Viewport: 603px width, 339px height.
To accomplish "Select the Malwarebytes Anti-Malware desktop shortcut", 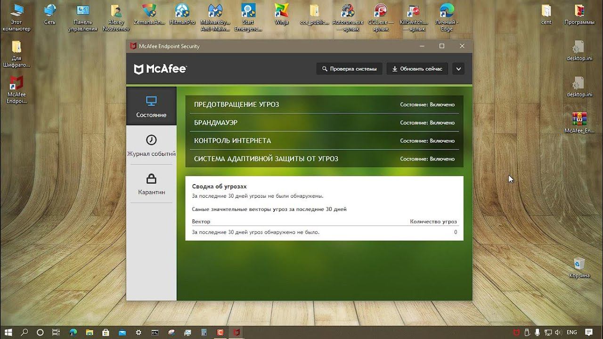I will click(215, 18).
